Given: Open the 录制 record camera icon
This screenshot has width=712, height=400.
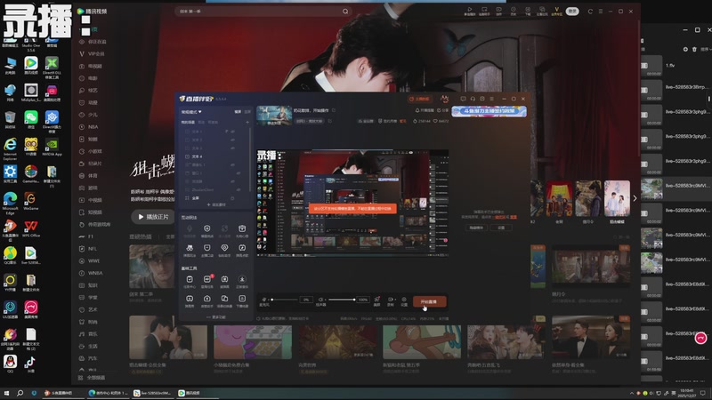Looking at the screenshot, I should point(391,300).
